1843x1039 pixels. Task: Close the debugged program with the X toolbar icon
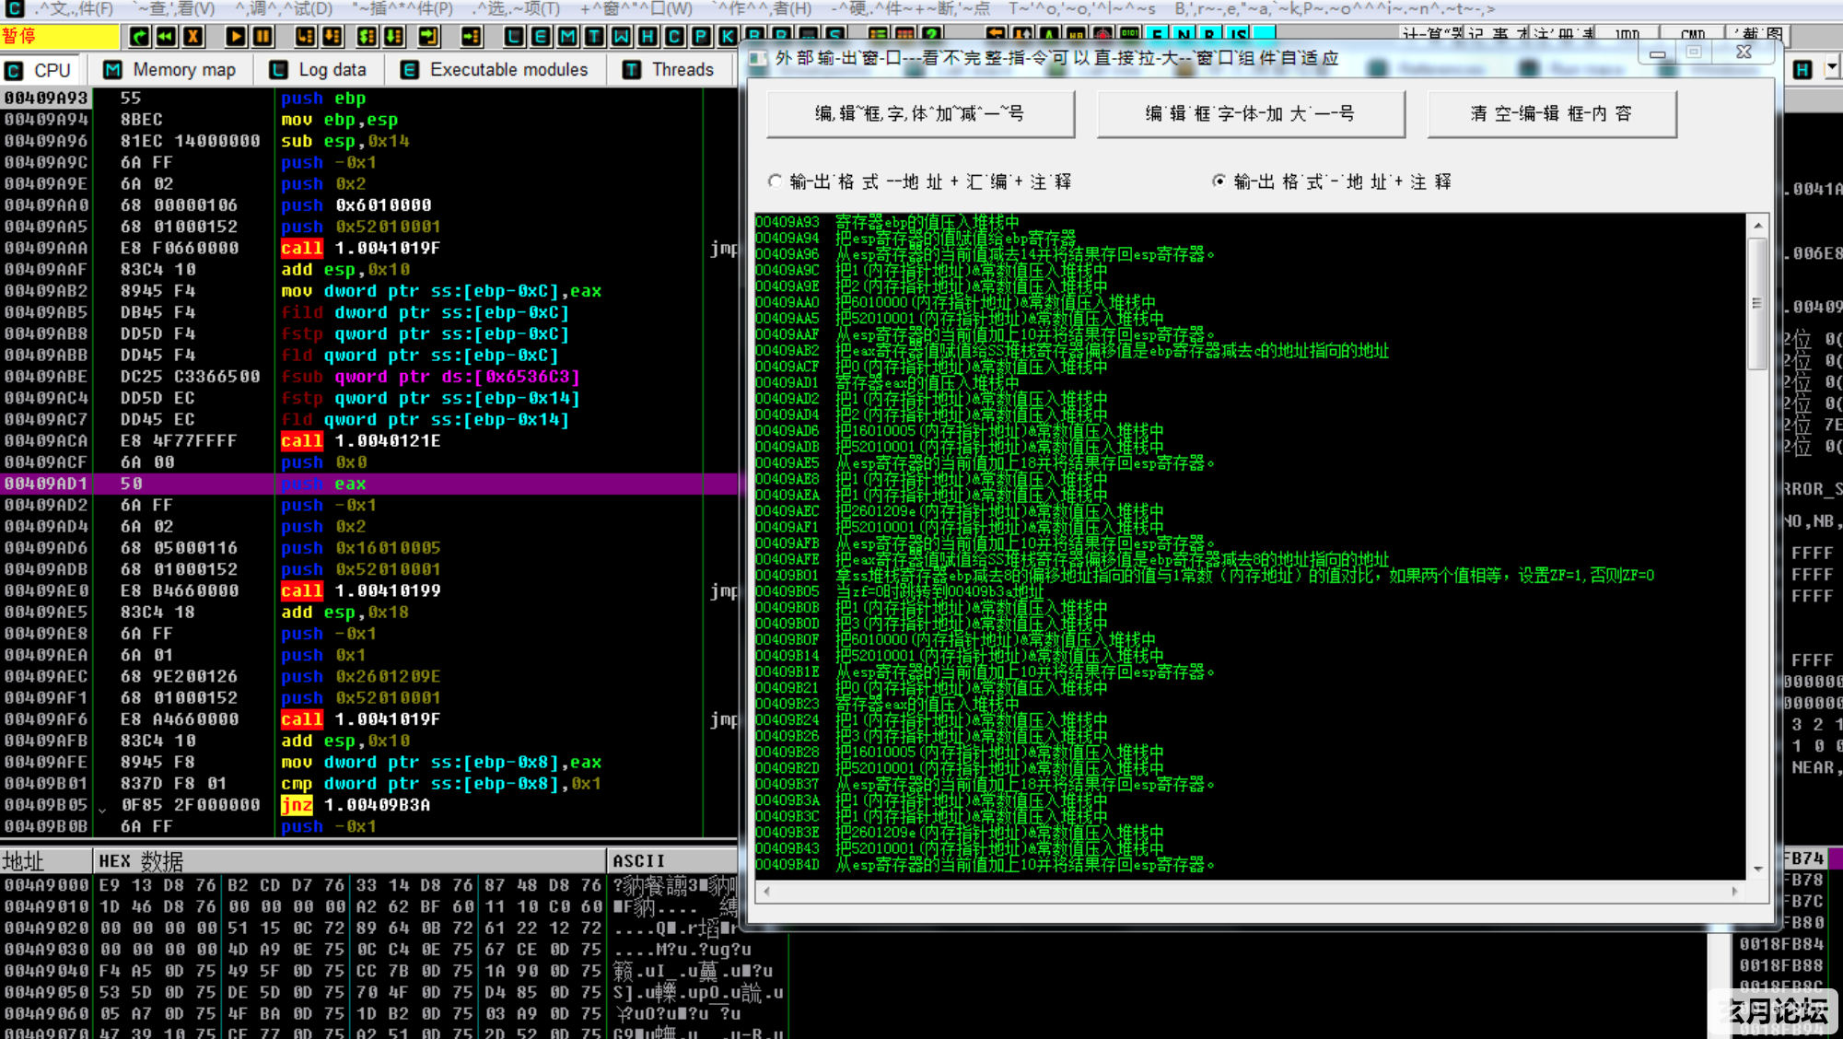point(192,37)
